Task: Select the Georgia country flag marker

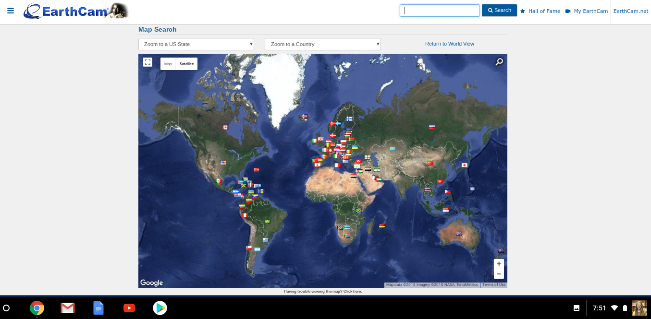Action: click(x=368, y=157)
